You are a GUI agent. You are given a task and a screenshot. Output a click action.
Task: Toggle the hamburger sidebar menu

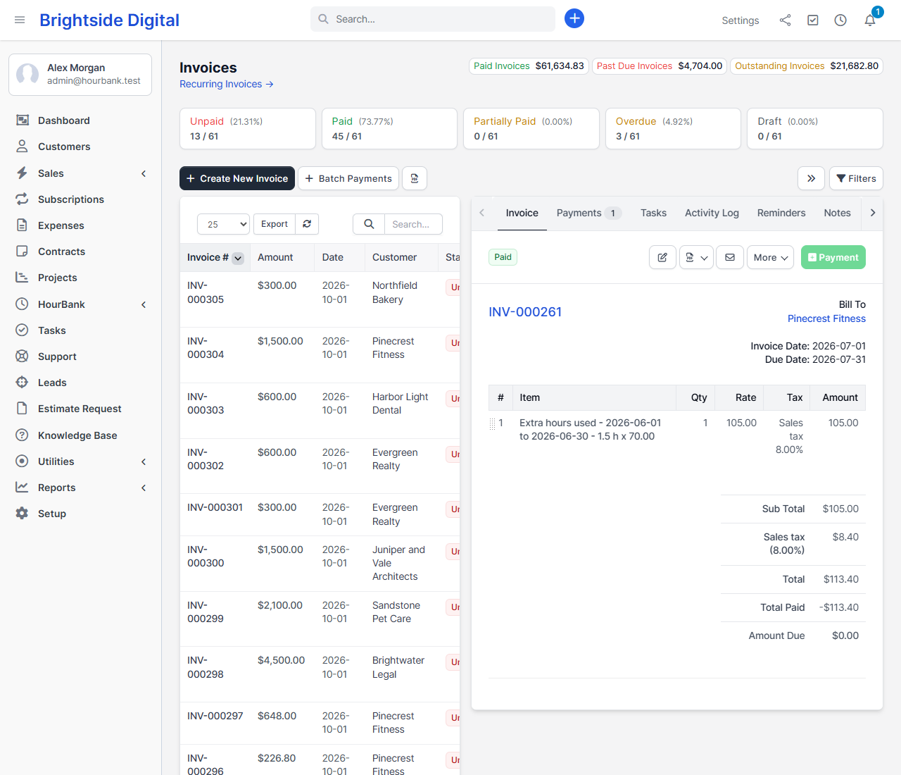point(20,20)
